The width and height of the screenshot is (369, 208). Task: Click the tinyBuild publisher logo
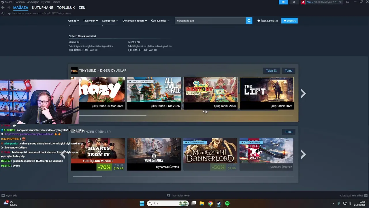(x=74, y=70)
